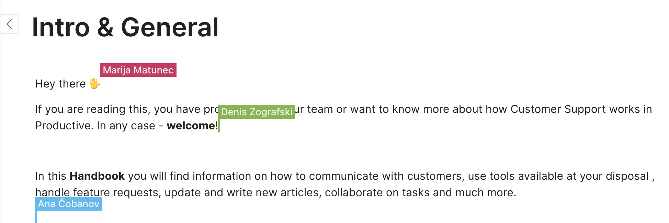Collapse sidebar using the back chevron

pyautogui.click(x=9, y=24)
